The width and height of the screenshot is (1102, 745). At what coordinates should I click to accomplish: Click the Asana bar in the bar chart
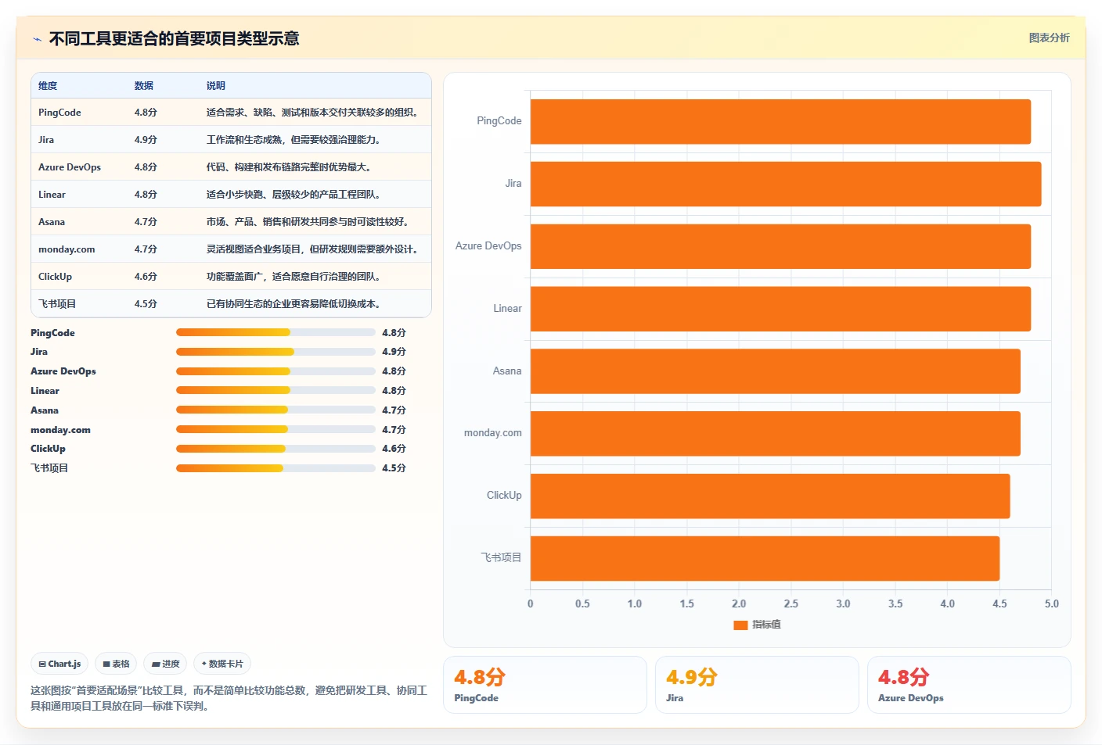tap(776, 371)
